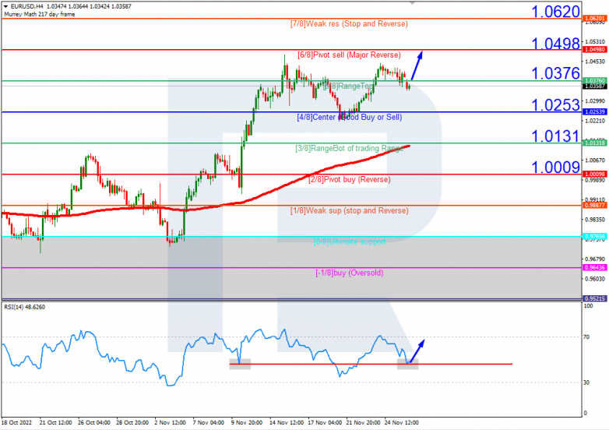Click the [4/8]Center (Good Buy or Sell) label
Viewport: 609px width, 430px height.
click(349, 117)
